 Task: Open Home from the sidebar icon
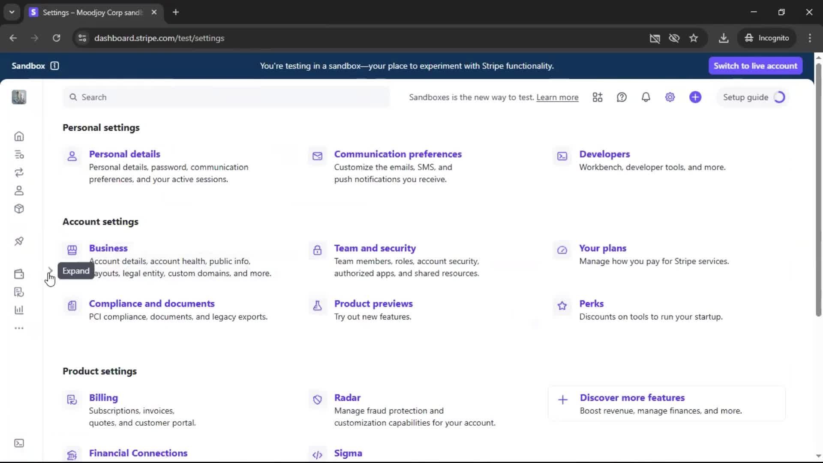19,136
